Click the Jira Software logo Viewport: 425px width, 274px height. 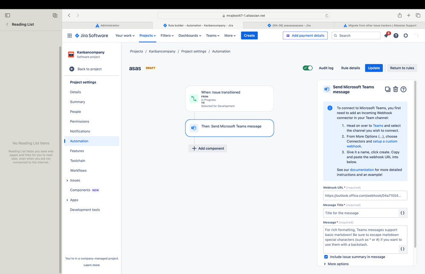pos(91,35)
